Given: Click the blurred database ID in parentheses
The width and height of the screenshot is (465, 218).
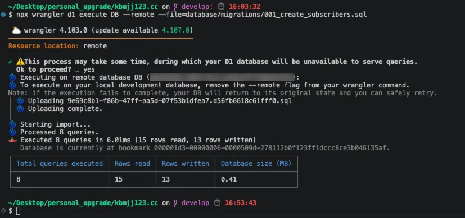Looking at the screenshot, I should (223, 77).
